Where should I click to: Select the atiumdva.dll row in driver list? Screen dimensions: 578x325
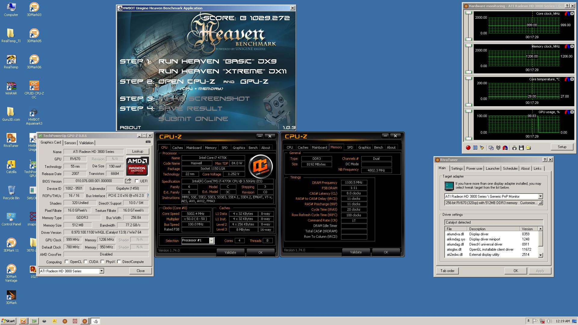(492, 234)
